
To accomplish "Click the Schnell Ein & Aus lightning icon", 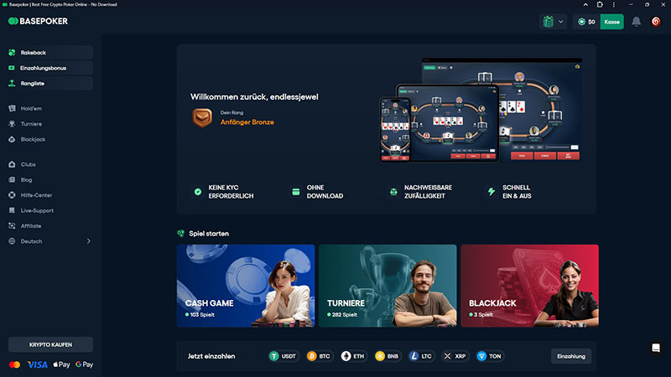I will click(x=492, y=192).
